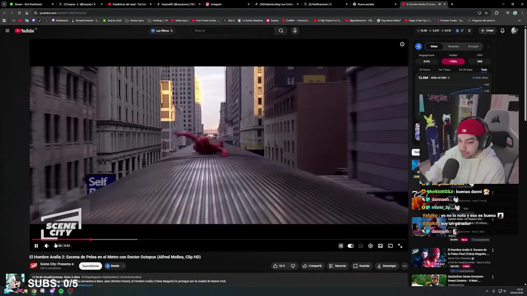Image resolution: width=527 pixels, height=296 pixels.
Task: Save the video with Guardar
Action: point(361,266)
